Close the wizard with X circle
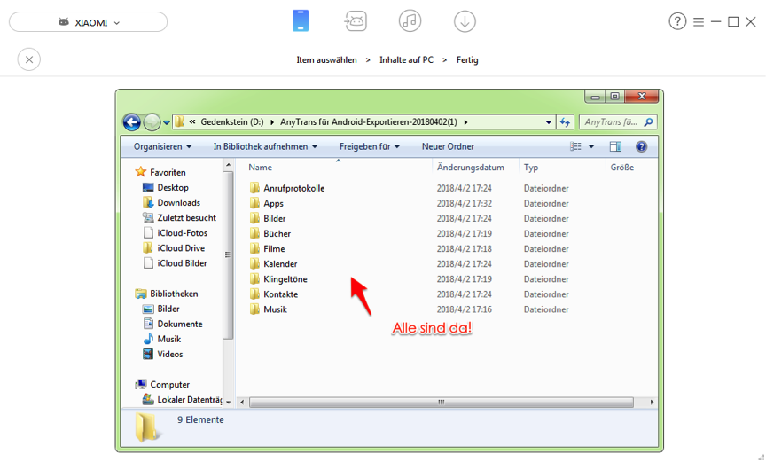The image size is (766, 462). tap(29, 59)
